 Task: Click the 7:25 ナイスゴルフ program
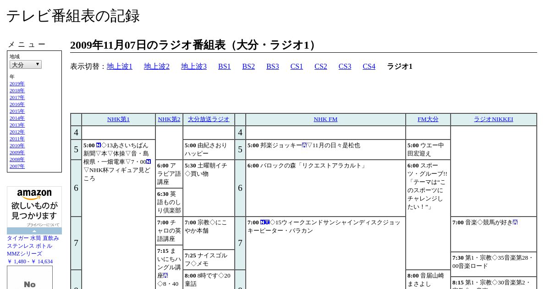209,260
